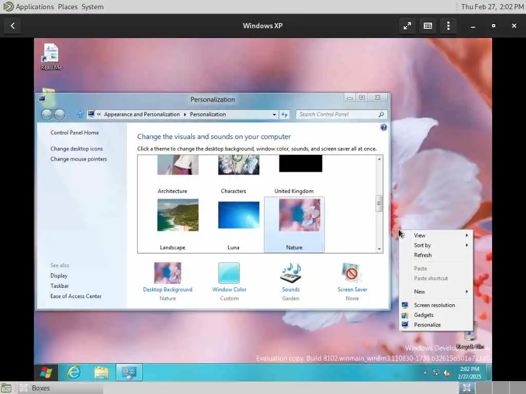Click the theme list scrollbar thumb
Viewport: 526px width, 394px height.
pyautogui.click(x=379, y=203)
